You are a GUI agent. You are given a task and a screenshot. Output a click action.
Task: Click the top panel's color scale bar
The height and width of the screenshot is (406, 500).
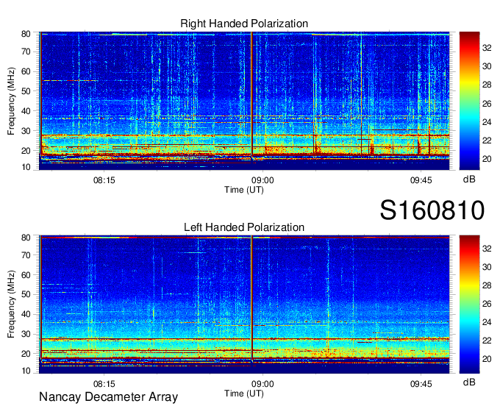coord(469,101)
